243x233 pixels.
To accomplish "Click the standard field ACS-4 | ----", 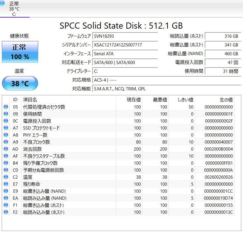I will (x=166, y=80).
